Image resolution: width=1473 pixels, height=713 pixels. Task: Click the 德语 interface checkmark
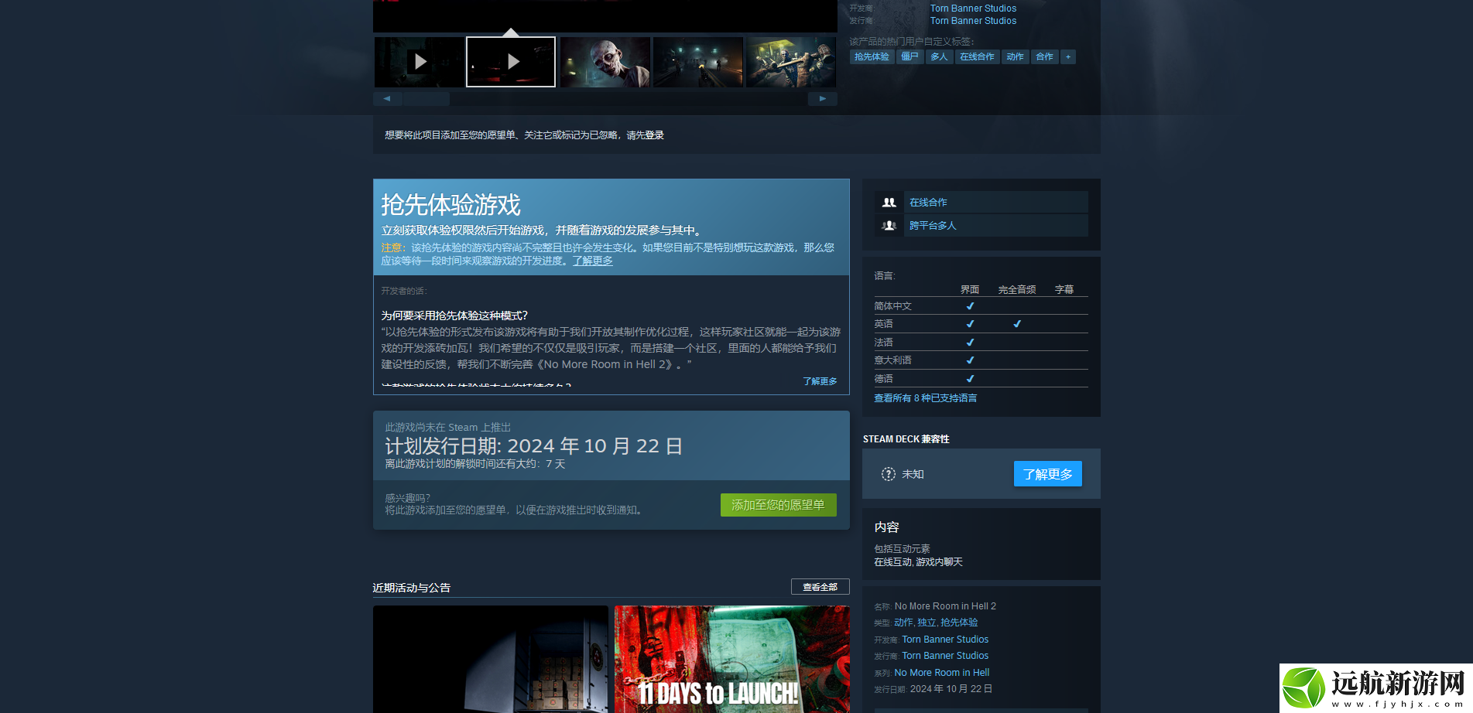[x=970, y=379]
